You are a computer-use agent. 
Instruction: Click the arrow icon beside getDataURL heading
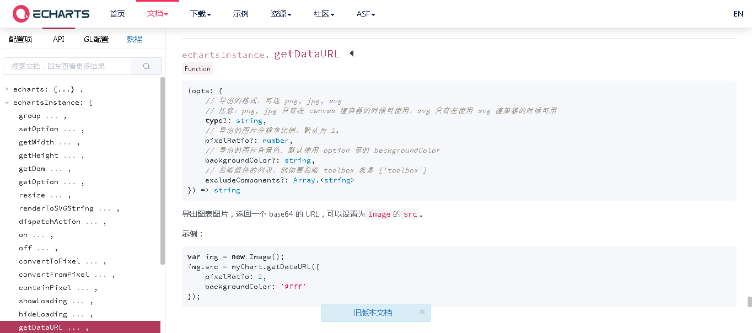pyautogui.click(x=351, y=53)
